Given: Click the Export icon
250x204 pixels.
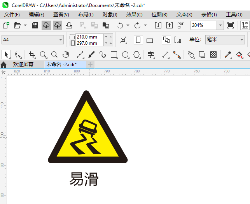Looking at the screenshot, I should click(x=170, y=25).
